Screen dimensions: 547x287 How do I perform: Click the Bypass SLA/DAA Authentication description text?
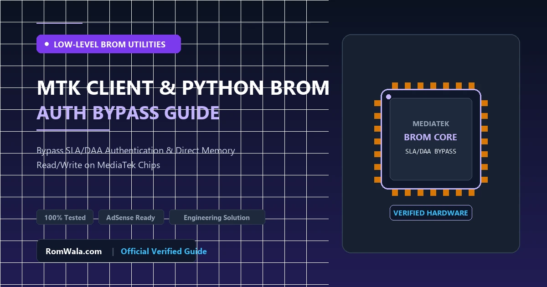coord(136,158)
